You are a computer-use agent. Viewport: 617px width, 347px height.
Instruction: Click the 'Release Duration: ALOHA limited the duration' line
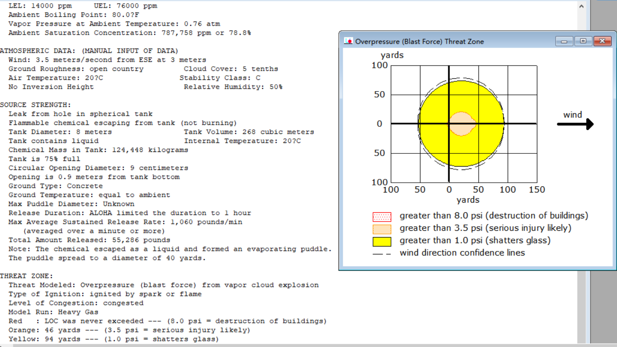click(x=130, y=213)
